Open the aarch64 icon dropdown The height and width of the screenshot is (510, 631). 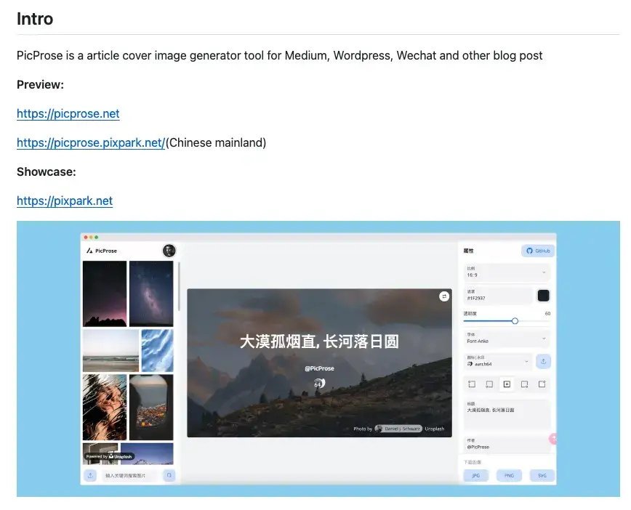pos(498,361)
